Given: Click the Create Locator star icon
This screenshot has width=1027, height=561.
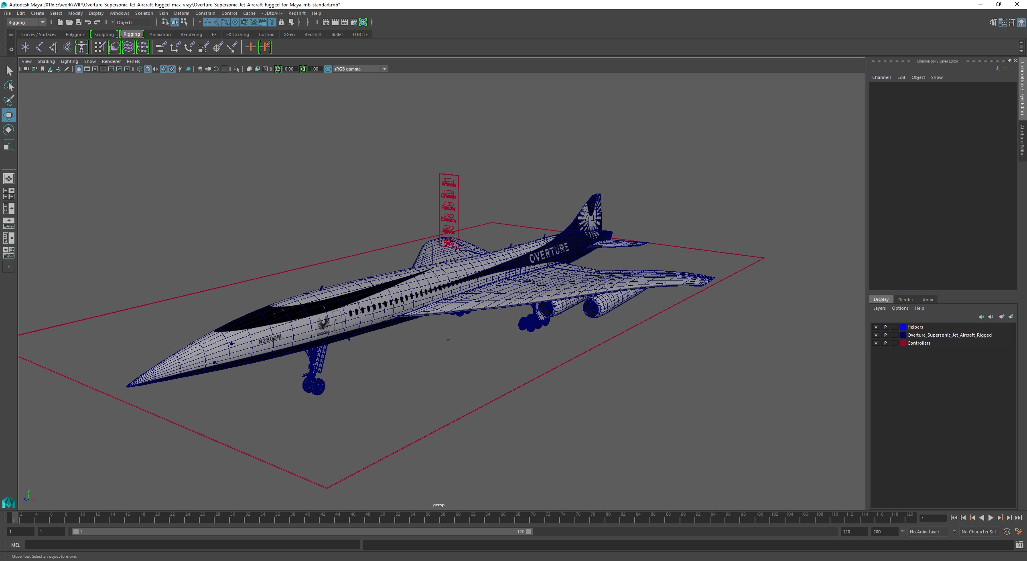Looking at the screenshot, I should tap(25, 47).
